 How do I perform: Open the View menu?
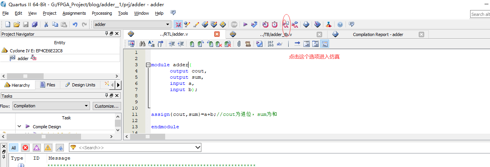[x=32, y=13]
